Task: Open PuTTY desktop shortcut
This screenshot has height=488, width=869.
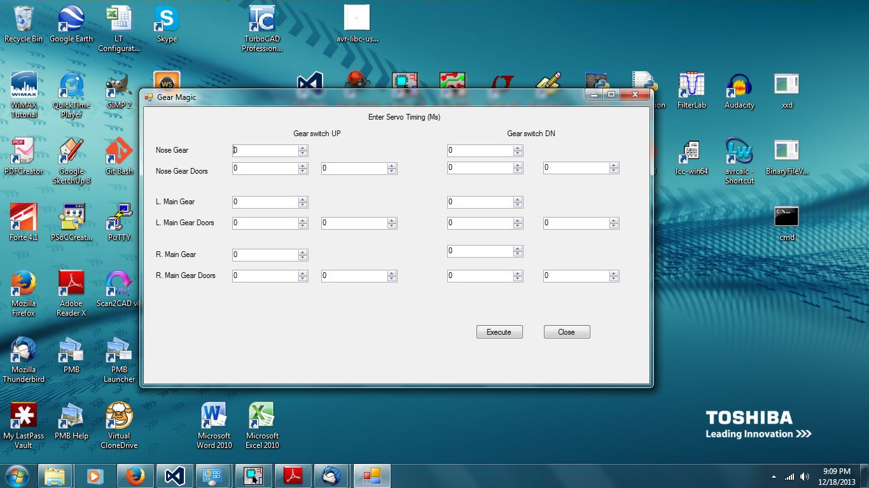Action: click(x=119, y=218)
